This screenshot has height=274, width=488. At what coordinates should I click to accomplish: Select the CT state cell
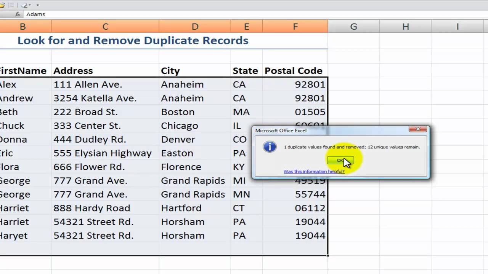pos(247,208)
